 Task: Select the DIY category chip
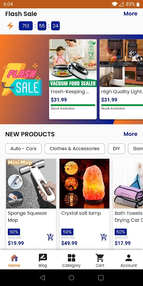117,149
